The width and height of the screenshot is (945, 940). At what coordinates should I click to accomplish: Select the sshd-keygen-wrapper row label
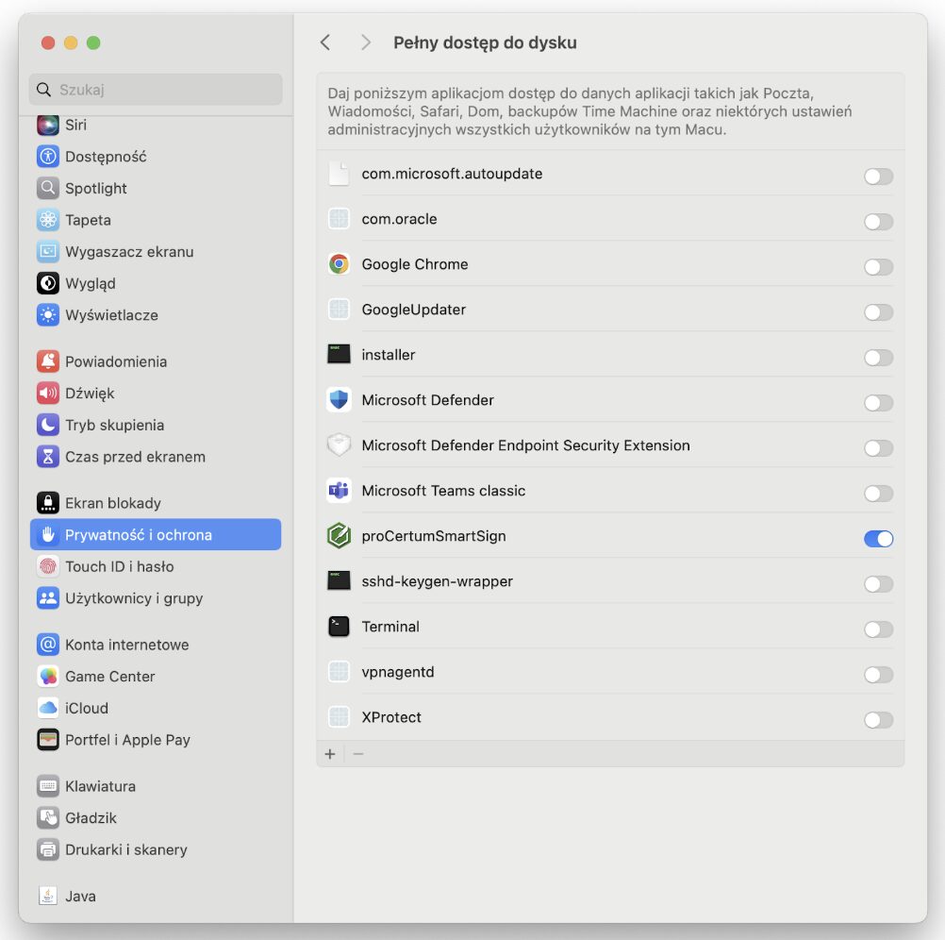[437, 581]
